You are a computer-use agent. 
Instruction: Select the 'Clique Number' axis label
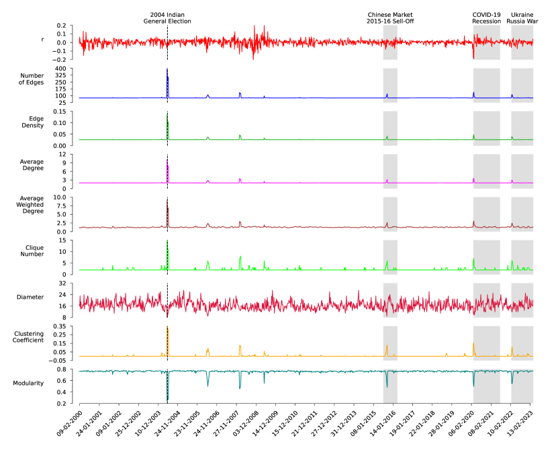pyautogui.click(x=32, y=251)
